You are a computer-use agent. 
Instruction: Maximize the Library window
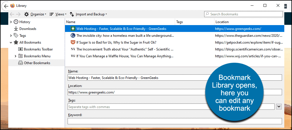coord(265,6)
